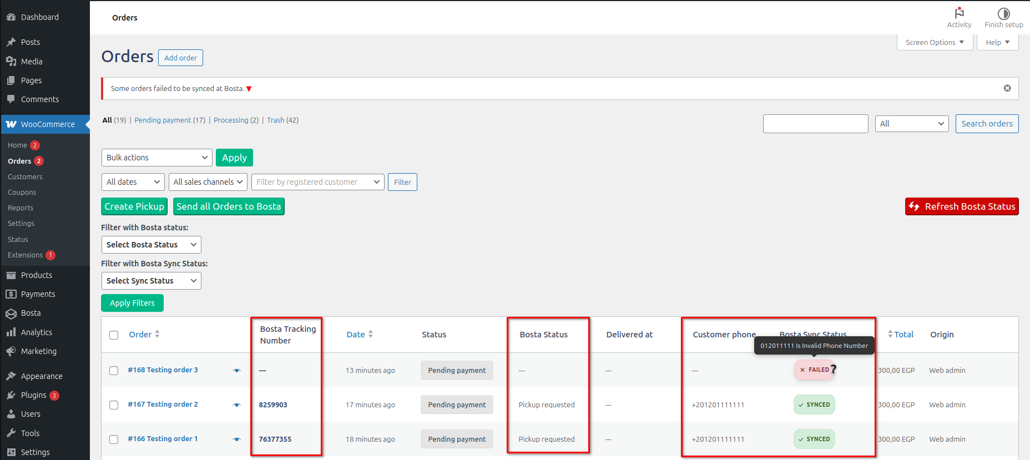Click the Analytics bar chart icon

pos(11,332)
